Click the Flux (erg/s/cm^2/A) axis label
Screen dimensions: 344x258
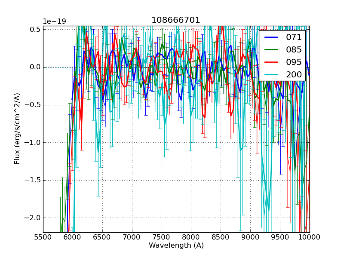17,129
